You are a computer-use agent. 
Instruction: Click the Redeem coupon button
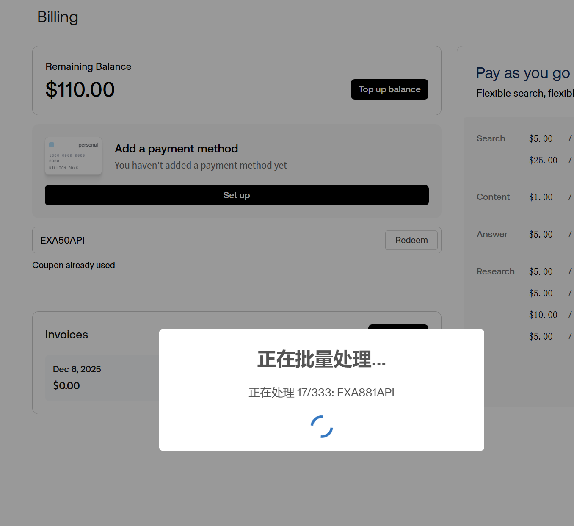click(x=411, y=240)
